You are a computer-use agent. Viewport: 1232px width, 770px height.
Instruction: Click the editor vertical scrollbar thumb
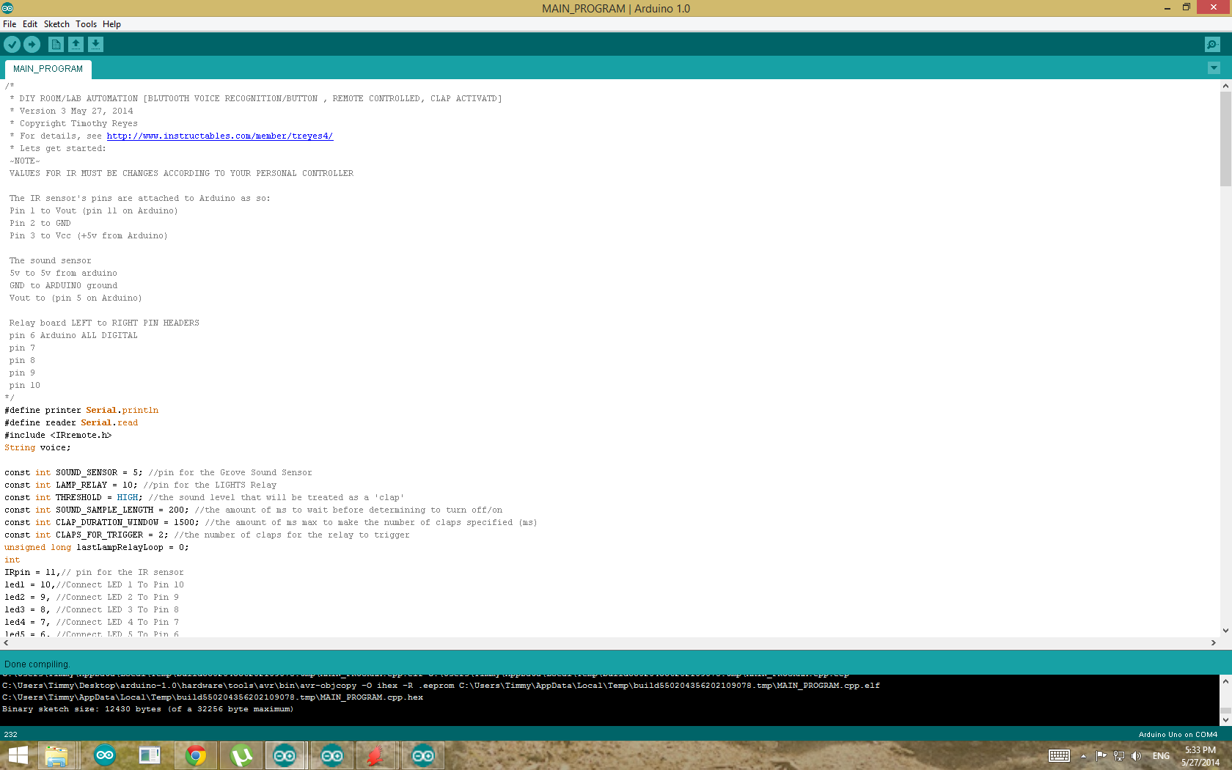(x=1225, y=139)
